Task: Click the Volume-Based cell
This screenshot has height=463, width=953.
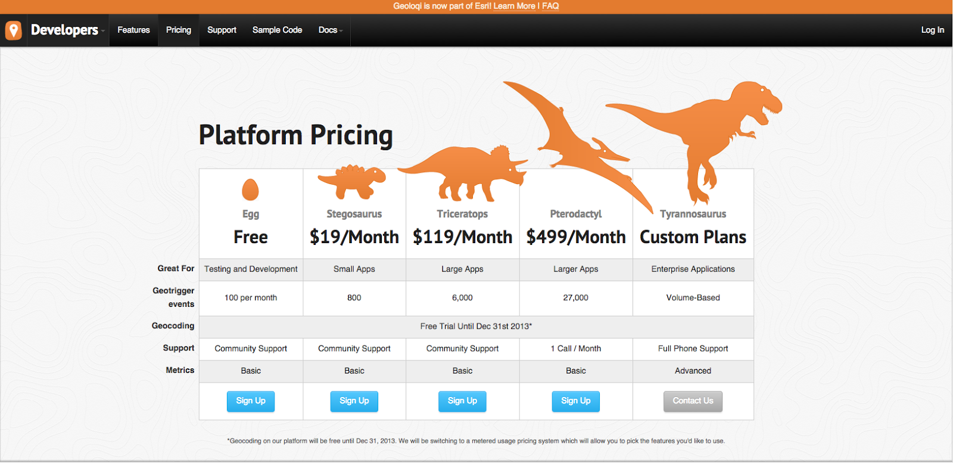Action: coord(693,298)
